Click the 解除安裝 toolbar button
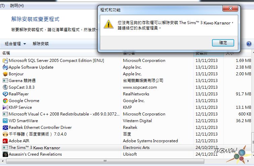The image size is (254, 166). tap(41, 44)
